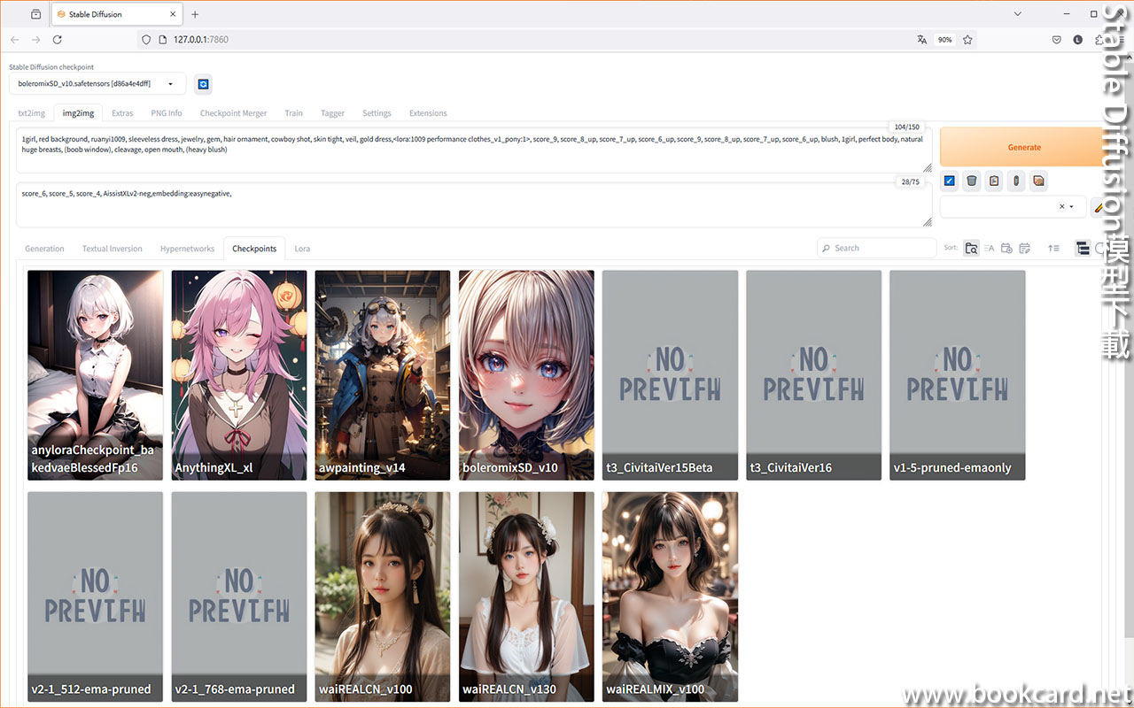Click the Generate button
This screenshot has height=708, width=1134.
[1024, 147]
